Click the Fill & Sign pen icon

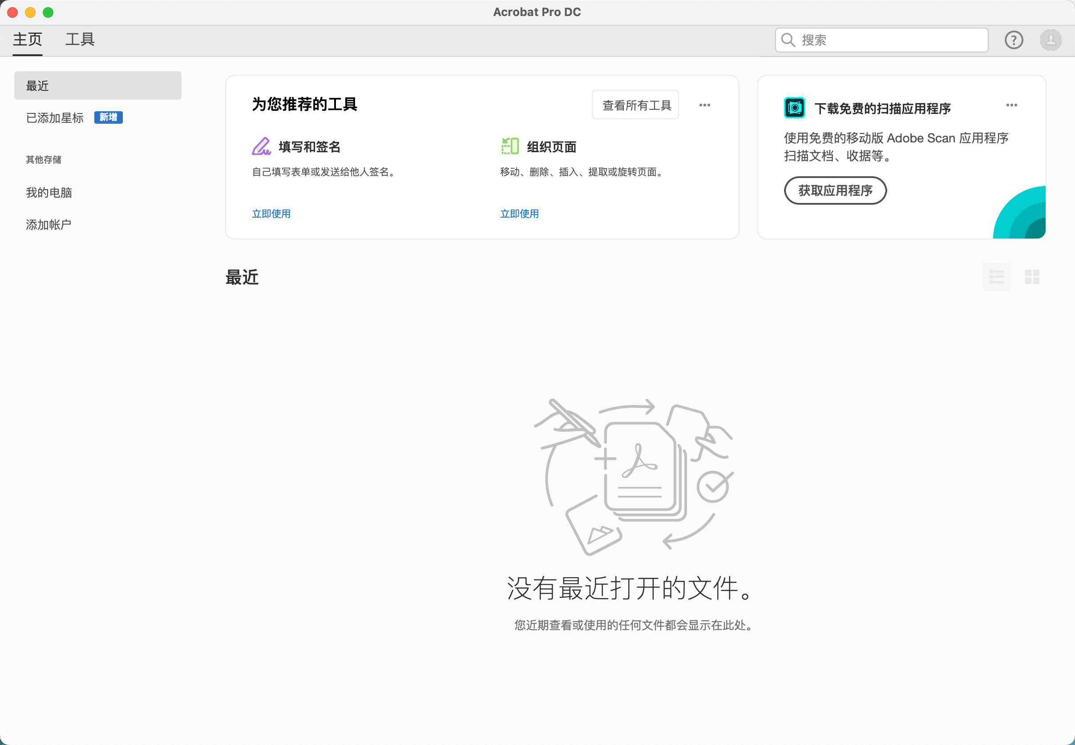[261, 146]
